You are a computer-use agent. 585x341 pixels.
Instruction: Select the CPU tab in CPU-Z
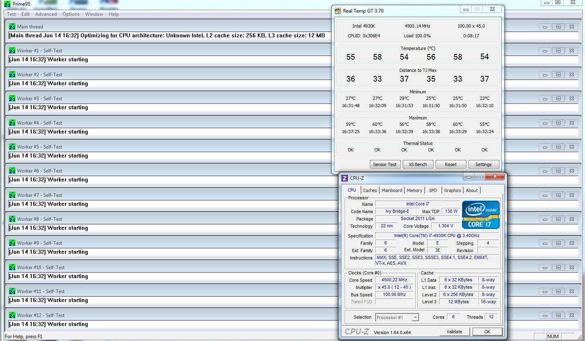352,190
